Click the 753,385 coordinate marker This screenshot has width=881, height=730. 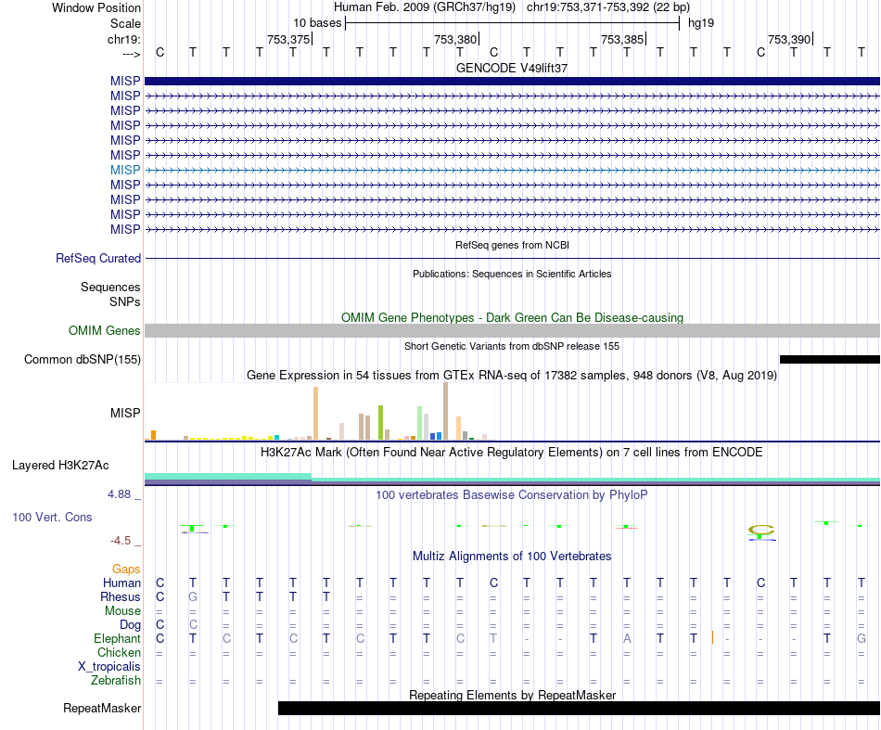point(622,39)
